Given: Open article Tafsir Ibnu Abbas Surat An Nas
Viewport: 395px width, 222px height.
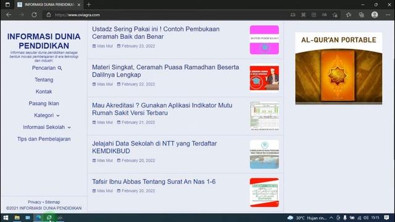Looking at the screenshot, I should pos(154,181).
